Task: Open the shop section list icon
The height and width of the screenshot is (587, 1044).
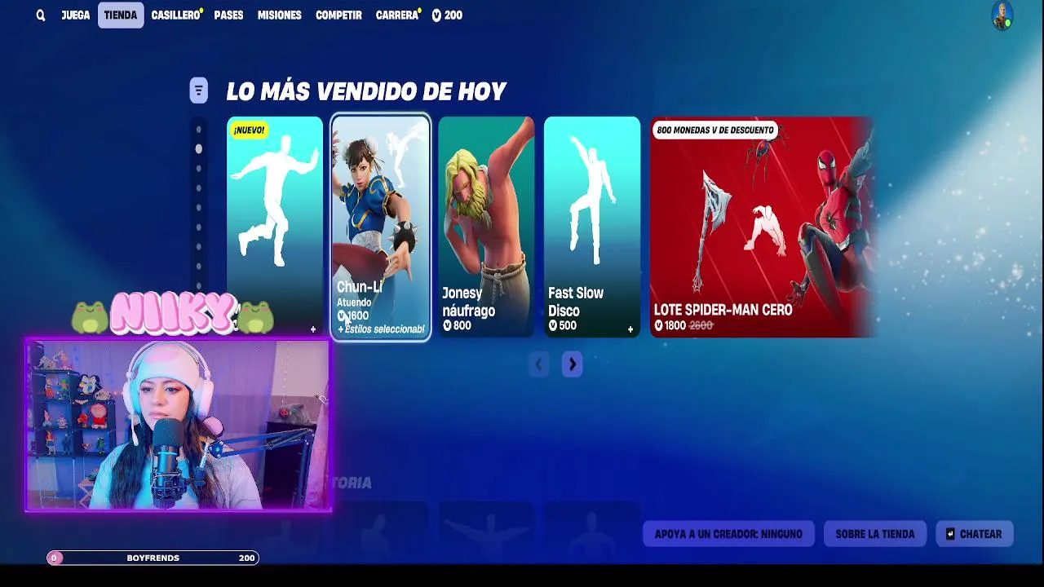Action: (198, 90)
